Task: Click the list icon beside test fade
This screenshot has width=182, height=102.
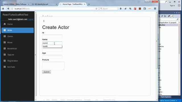Action: coord(5,67)
